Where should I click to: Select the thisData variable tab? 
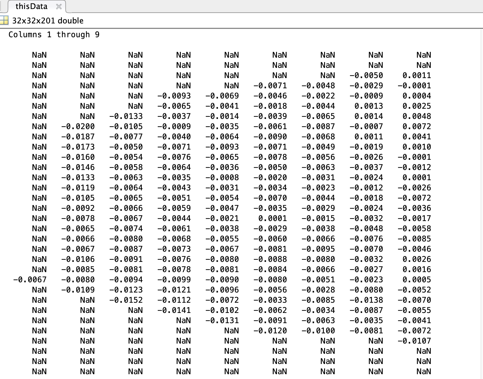click(x=31, y=6)
